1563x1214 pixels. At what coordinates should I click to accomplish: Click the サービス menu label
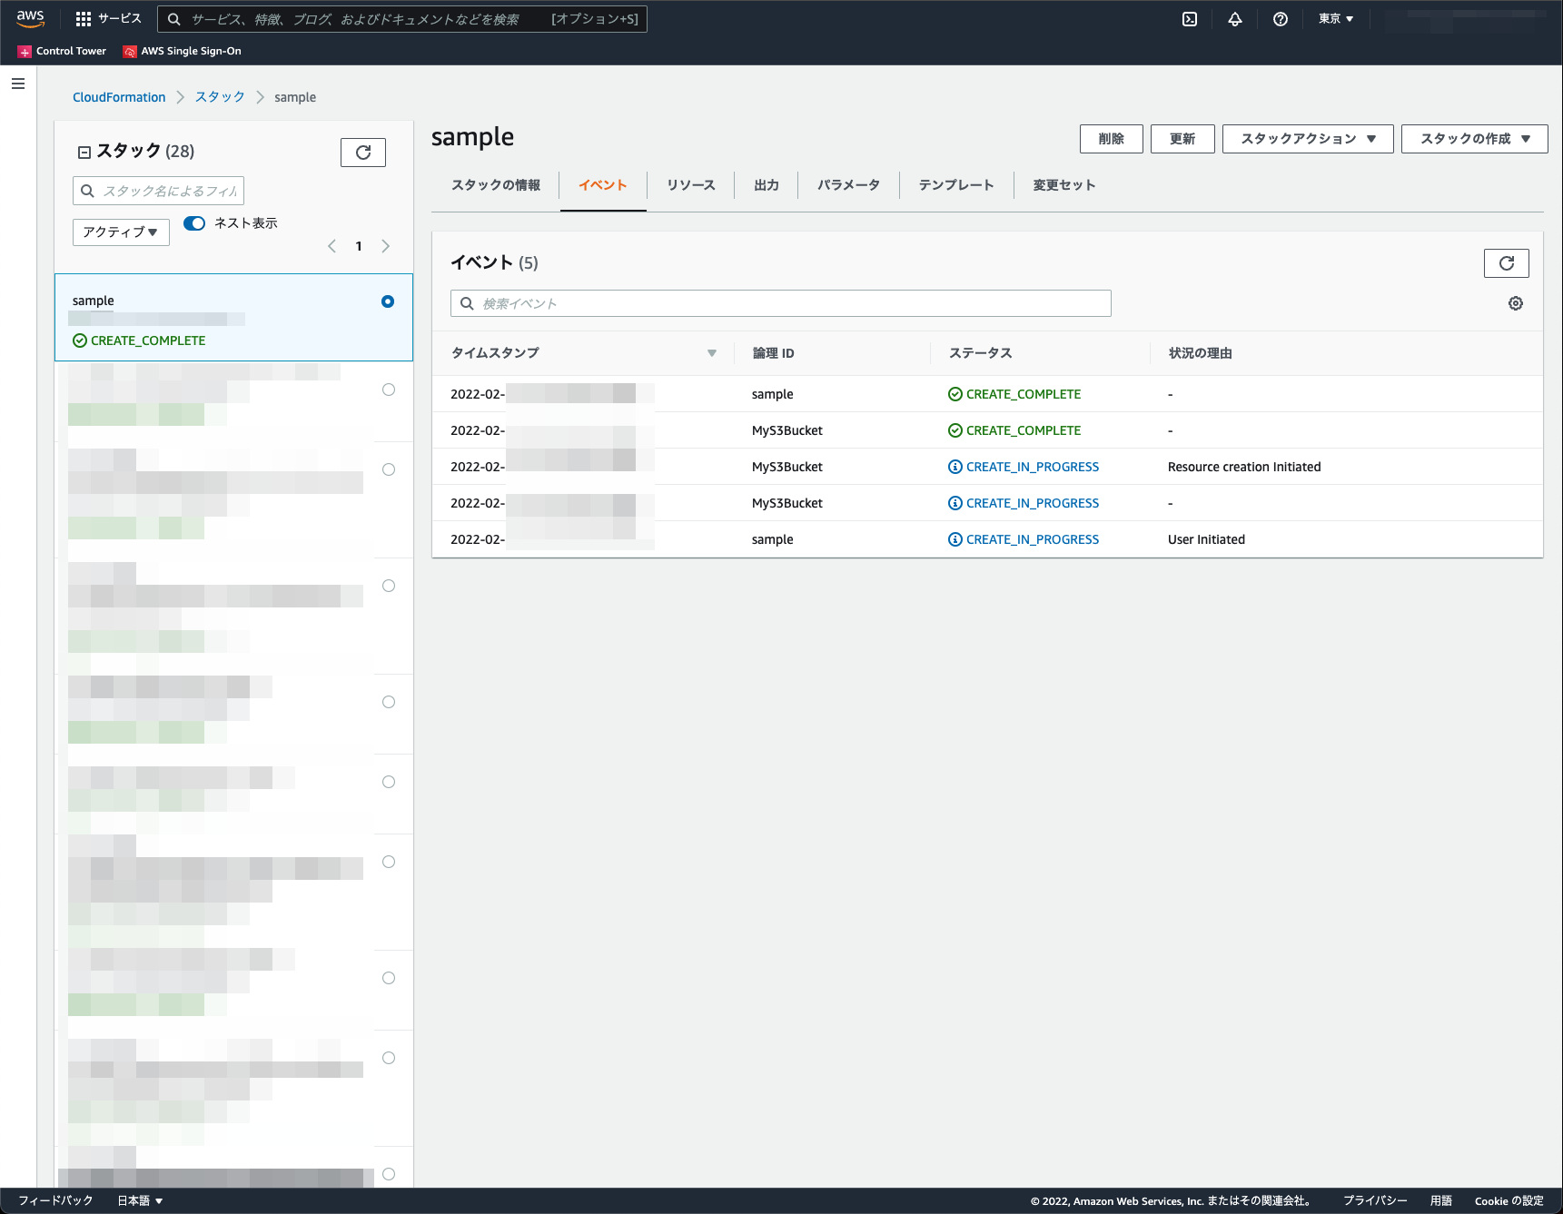pos(120,19)
